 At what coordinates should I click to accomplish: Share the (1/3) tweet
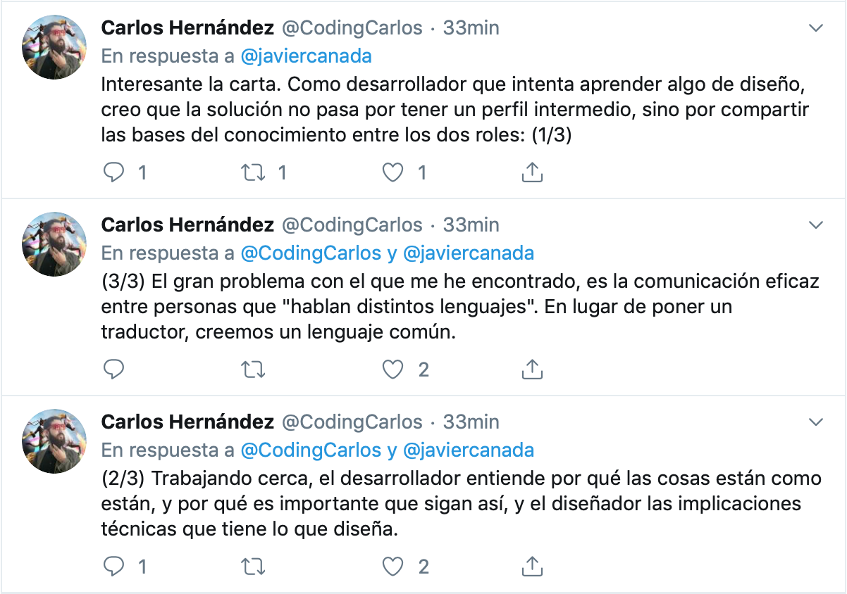tap(532, 172)
